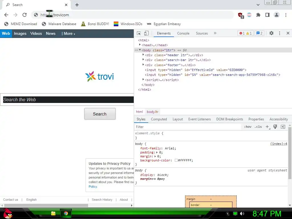Image resolution: width=292 pixels, height=219 pixels.
Task: Focus the styles Filter field
Action: point(188,127)
